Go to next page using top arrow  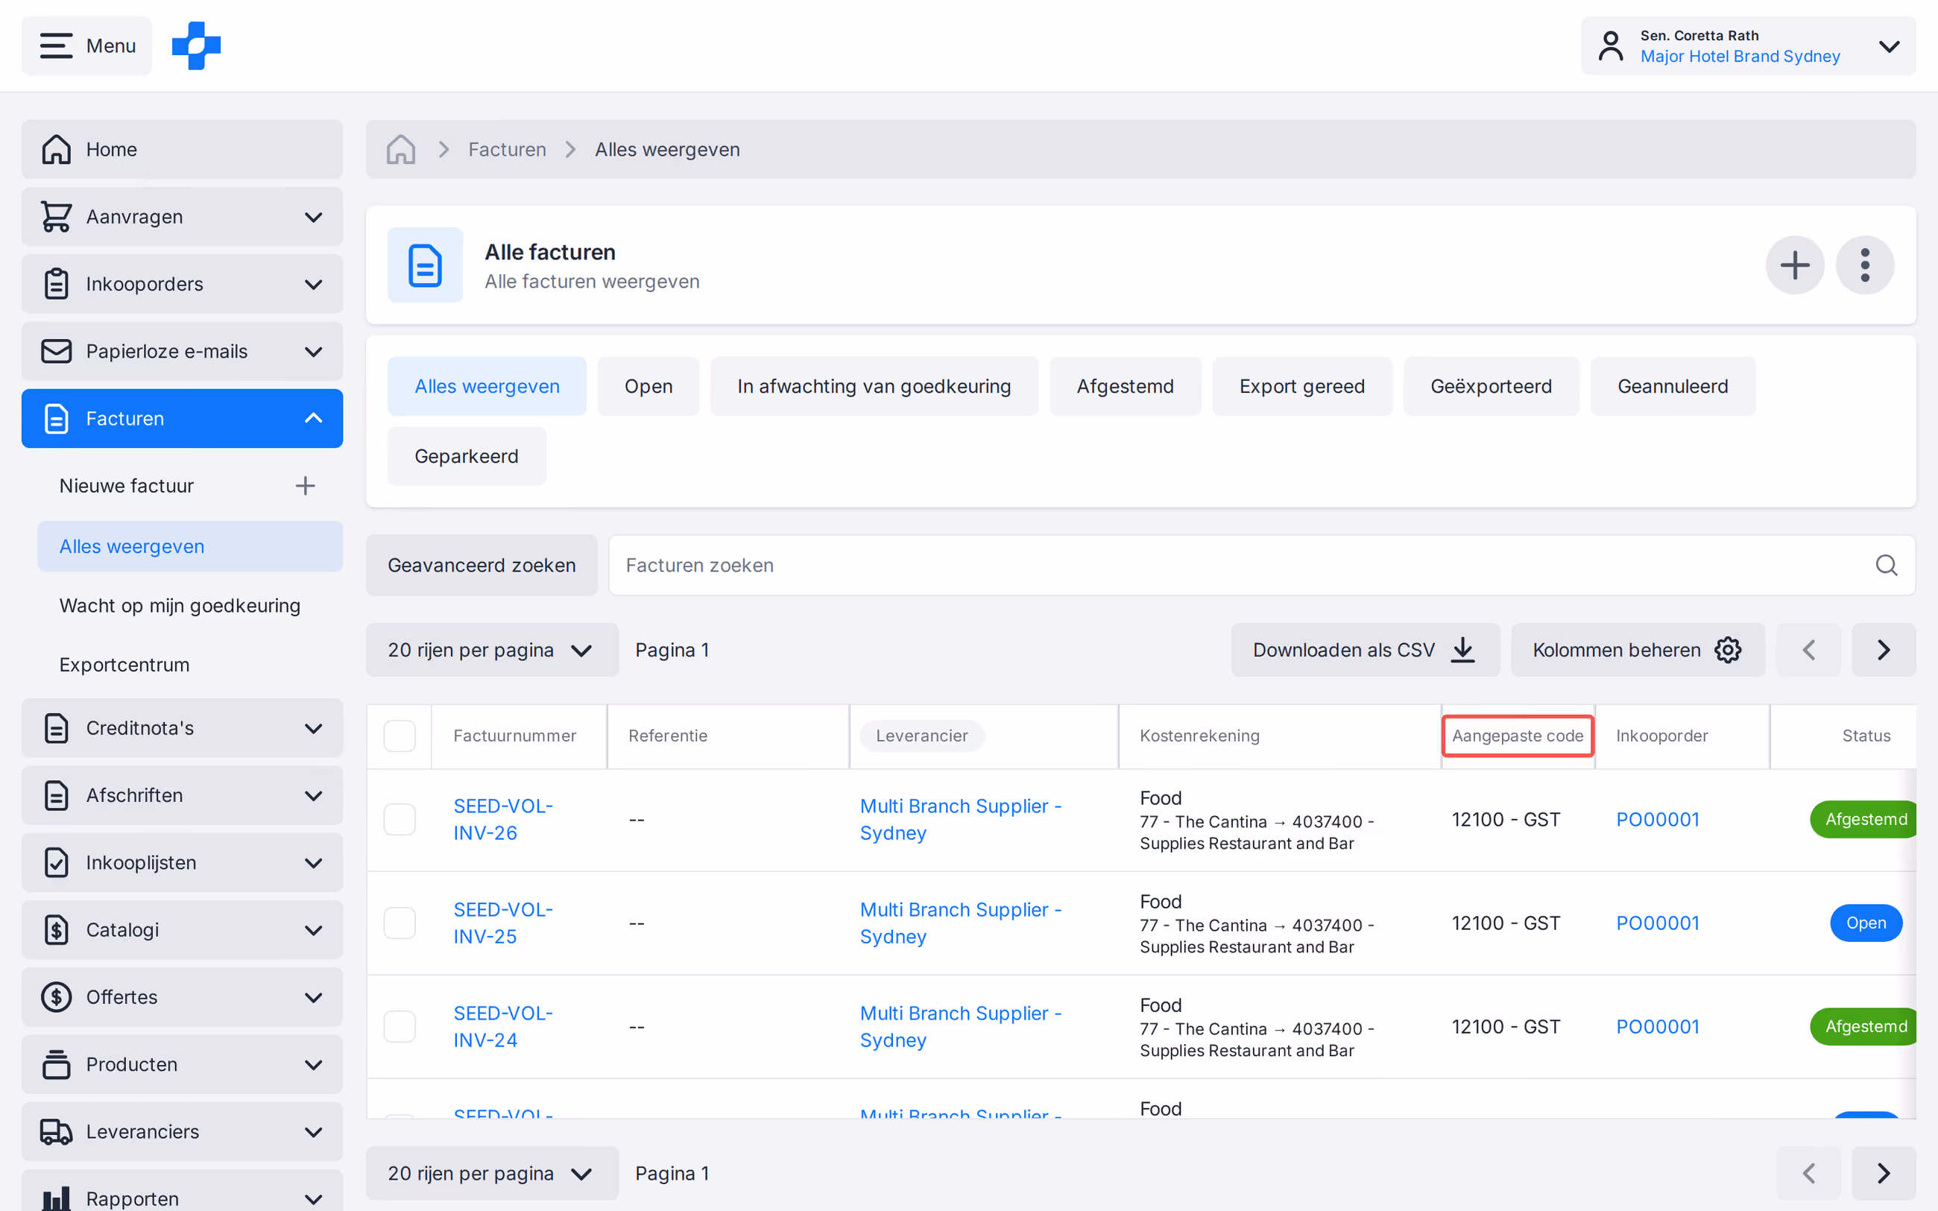(1884, 650)
